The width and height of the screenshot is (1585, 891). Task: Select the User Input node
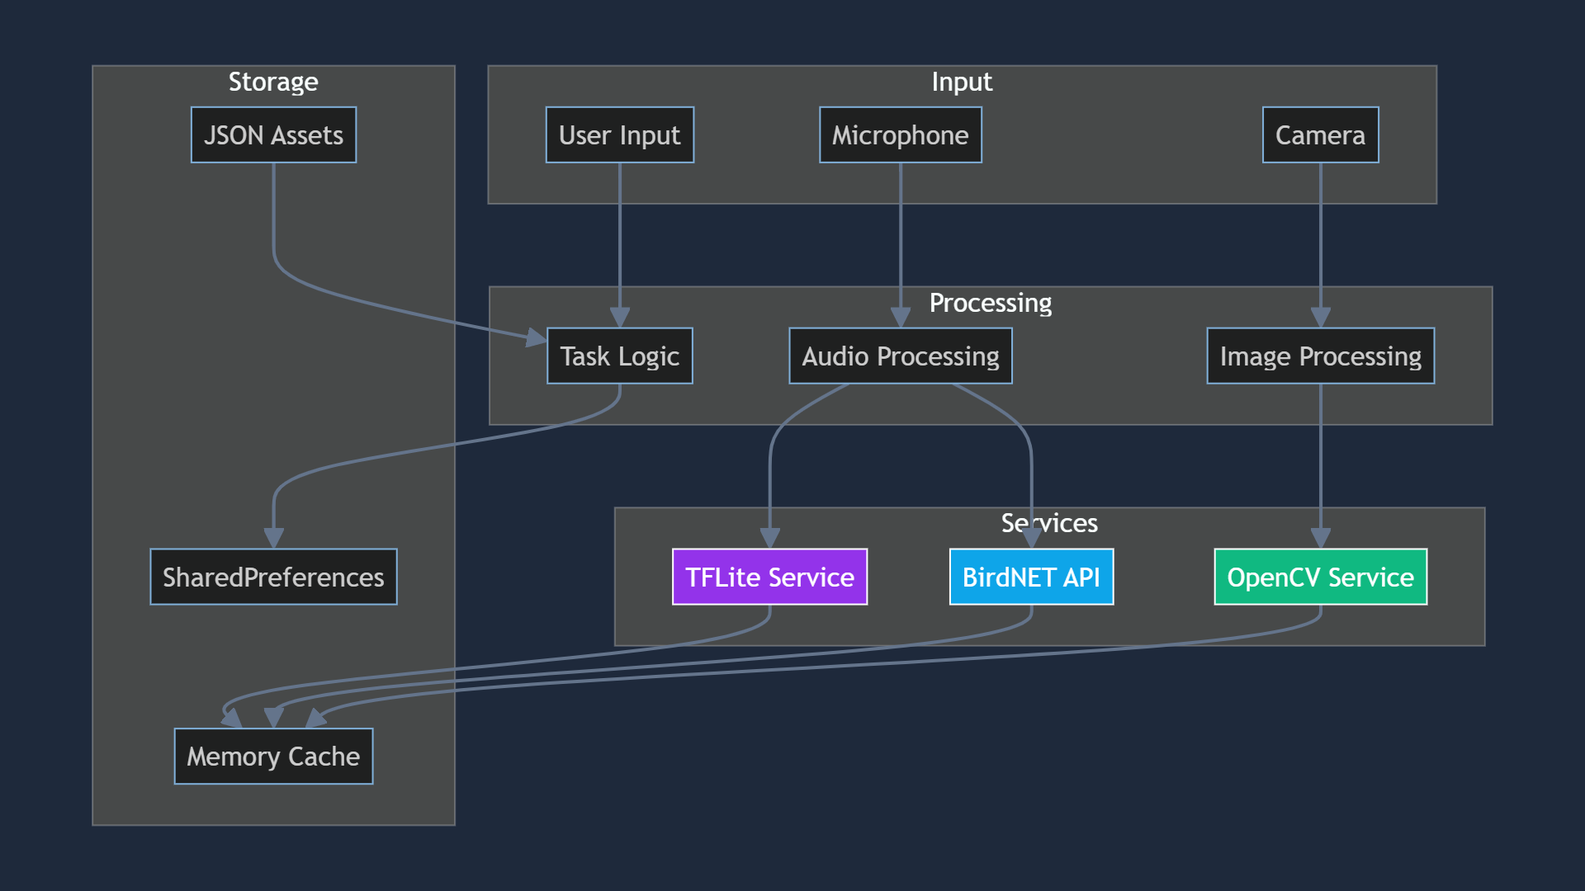[619, 135]
